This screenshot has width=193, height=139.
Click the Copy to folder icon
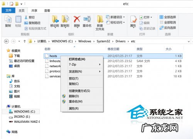coord(65,19)
